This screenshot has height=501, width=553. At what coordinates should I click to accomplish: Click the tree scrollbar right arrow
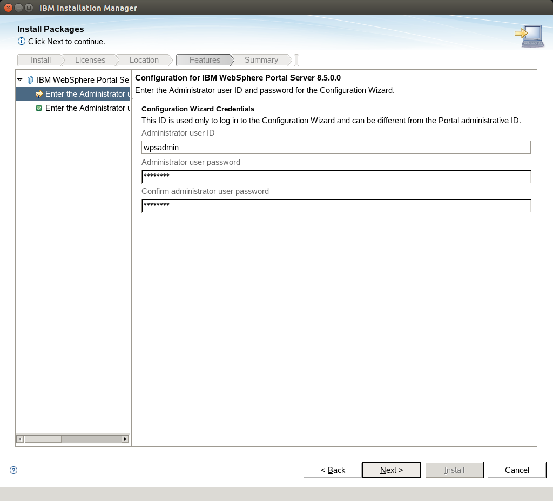[x=125, y=439]
